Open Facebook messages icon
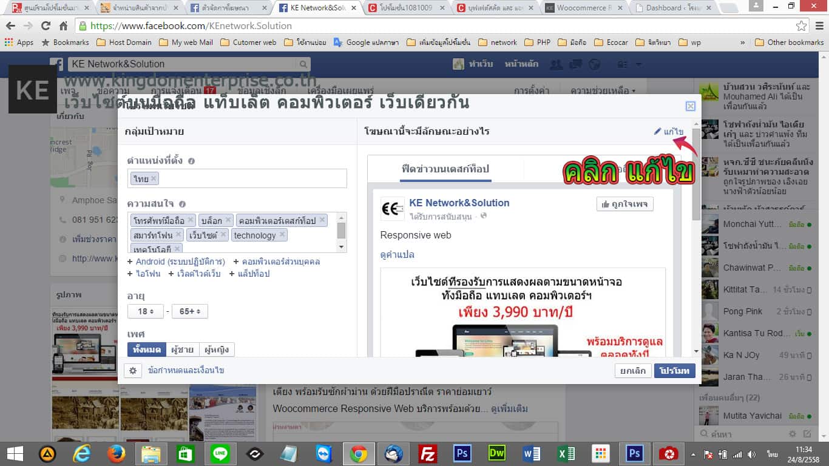Viewport: 829px width, 466px height. coord(575,64)
